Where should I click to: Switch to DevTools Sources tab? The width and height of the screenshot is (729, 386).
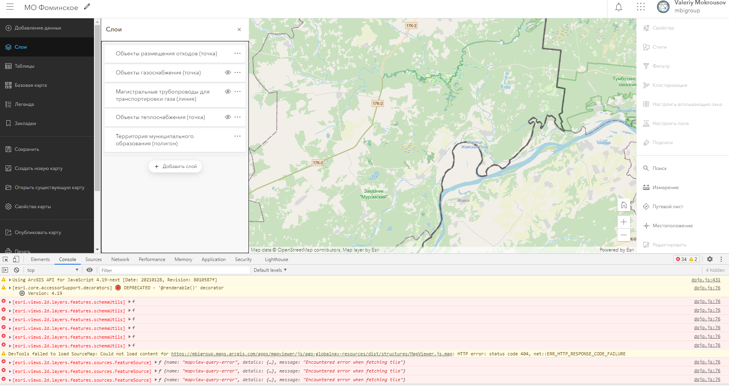pos(94,259)
